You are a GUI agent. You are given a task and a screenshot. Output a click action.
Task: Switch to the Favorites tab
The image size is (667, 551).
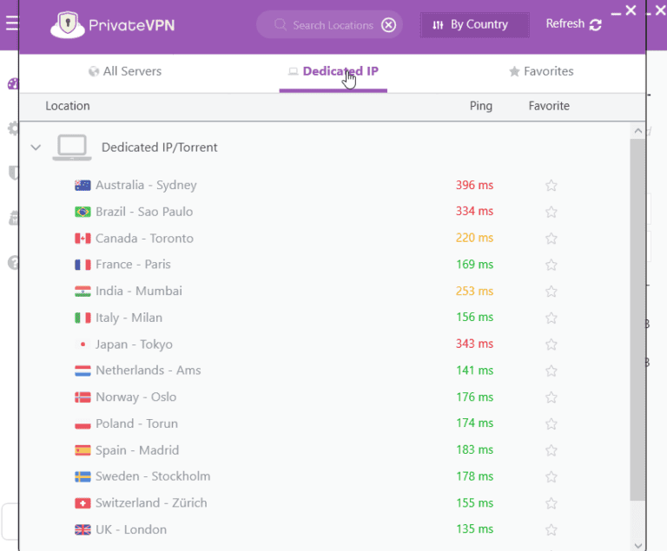click(541, 71)
